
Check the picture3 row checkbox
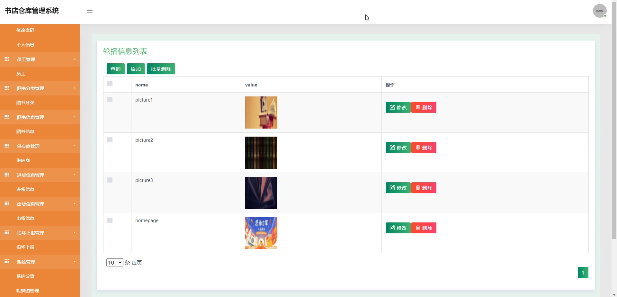[x=110, y=180]
